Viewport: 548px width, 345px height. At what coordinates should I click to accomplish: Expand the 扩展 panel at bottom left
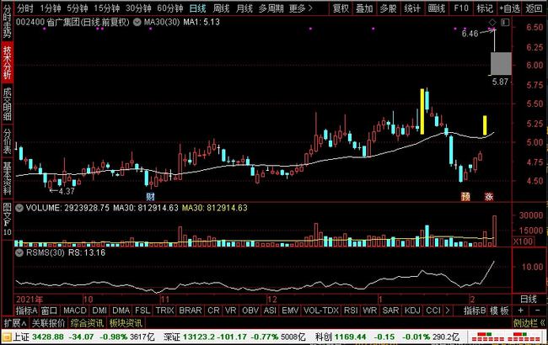[x=11, y=322]
